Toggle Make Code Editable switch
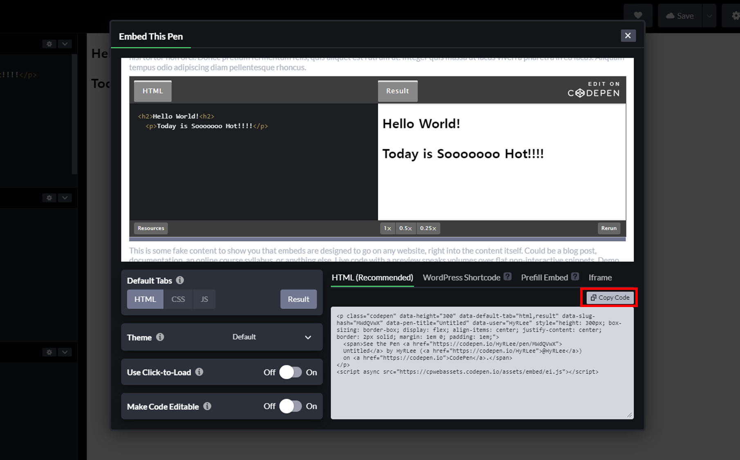Screen dimensions: 740x460 (291, 406)
